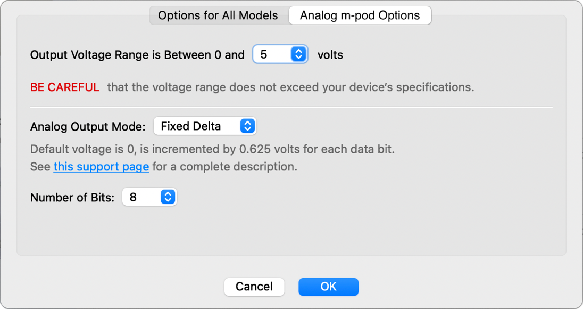Click the Number of Bits label

[72, 197]
